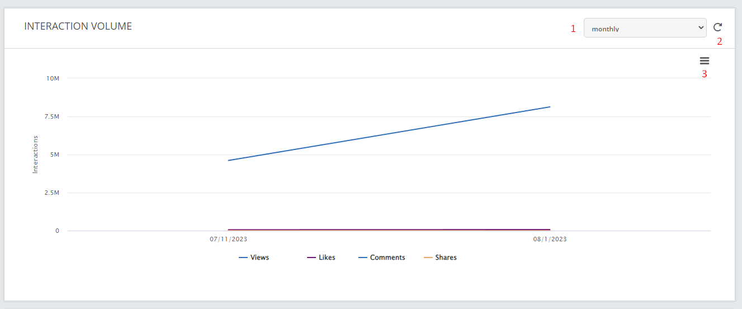The image size is (742, 309).
Task: Click the Views line start at 07/11/2023
Action: [x=229, y=161]
